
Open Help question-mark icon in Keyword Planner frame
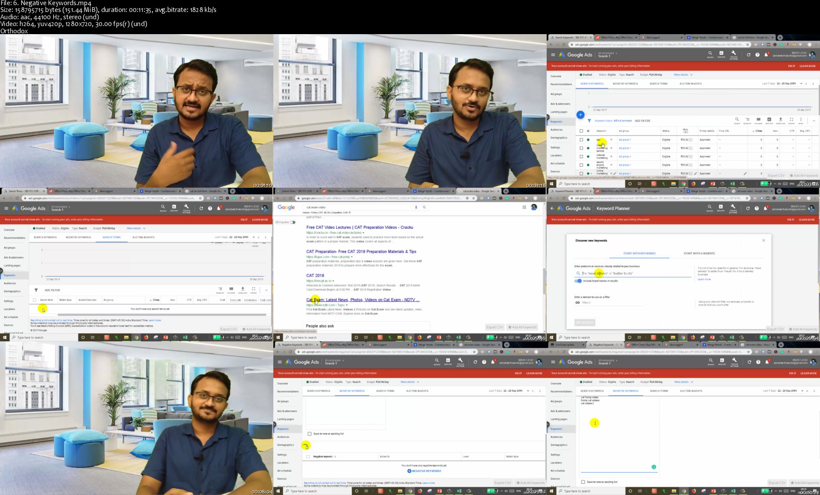click(757, 208)
